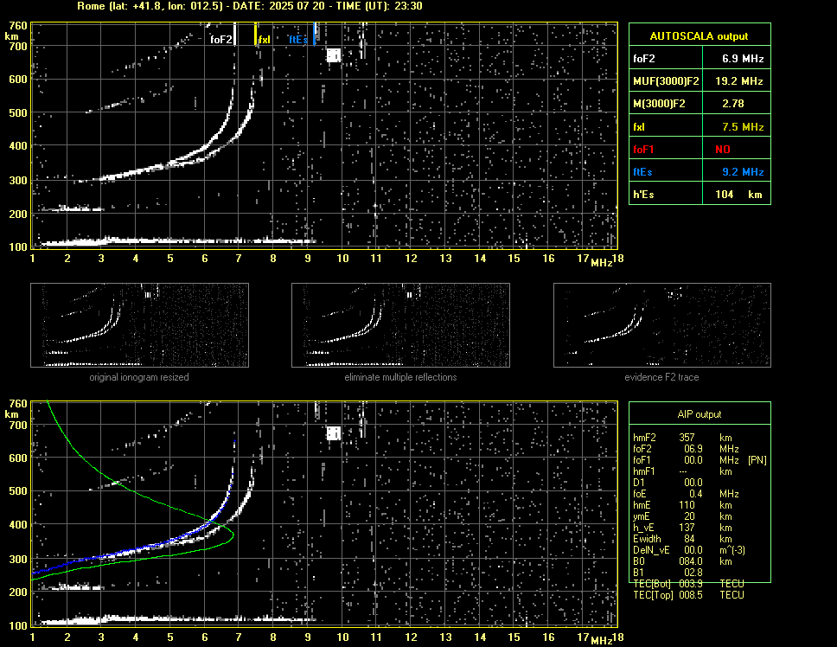Click the 'evidence F2 trace' caption
The image size is (837, 647).
661,377
